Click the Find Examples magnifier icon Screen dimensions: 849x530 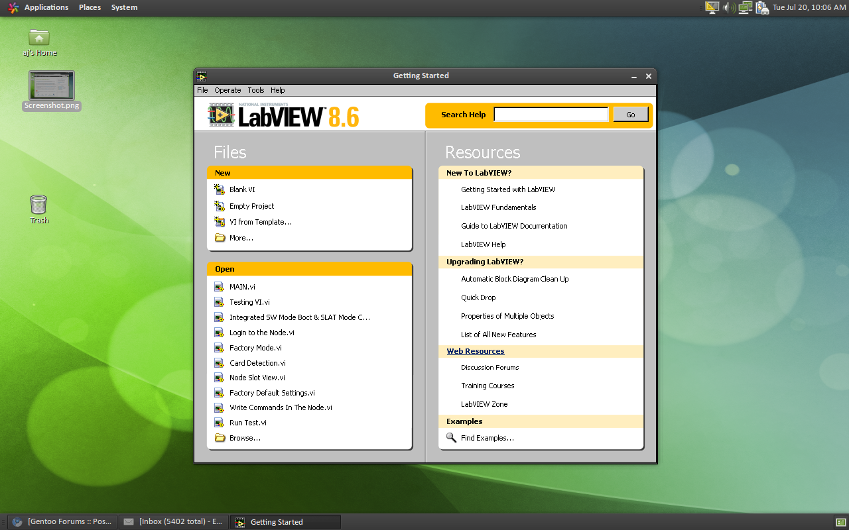pyautogui.click(x=451, y=438)
